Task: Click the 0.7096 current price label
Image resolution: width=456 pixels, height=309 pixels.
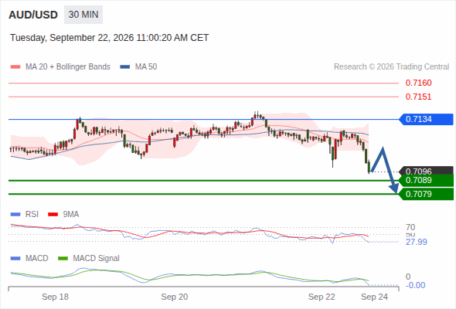Action: pyautogui.click(x=426, y=171)
